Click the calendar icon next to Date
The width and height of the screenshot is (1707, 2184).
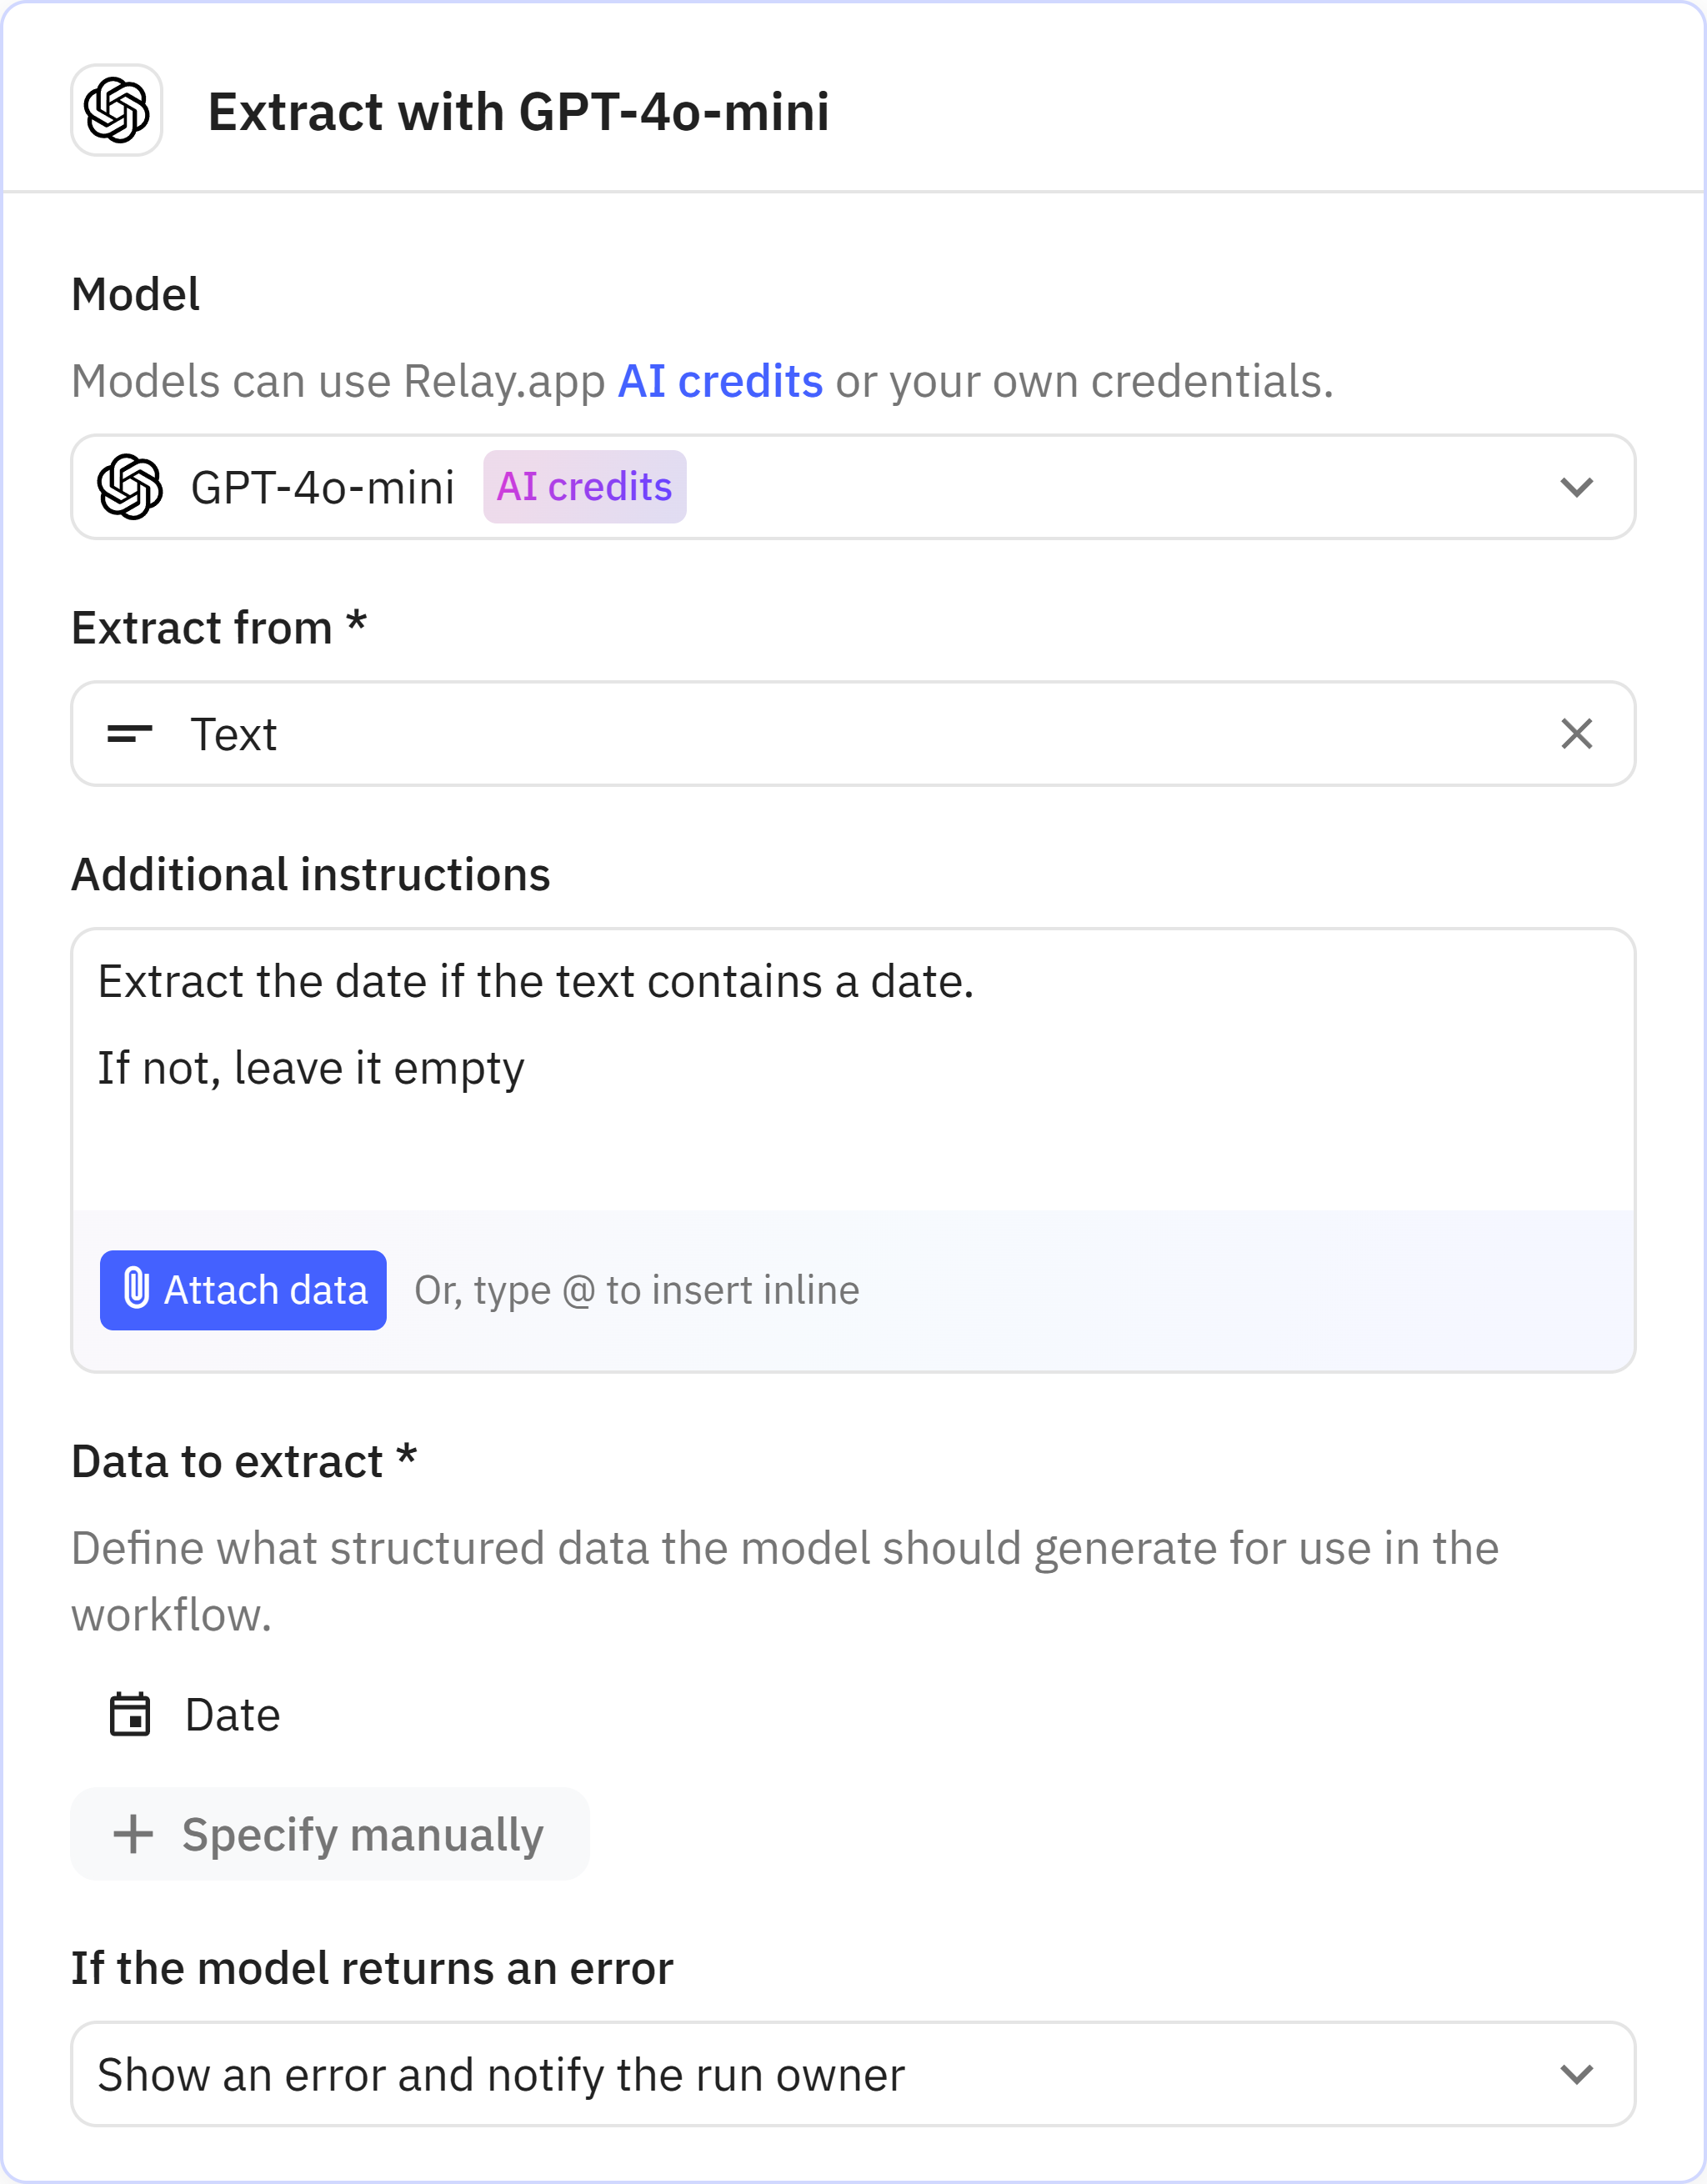point(130,1714)
